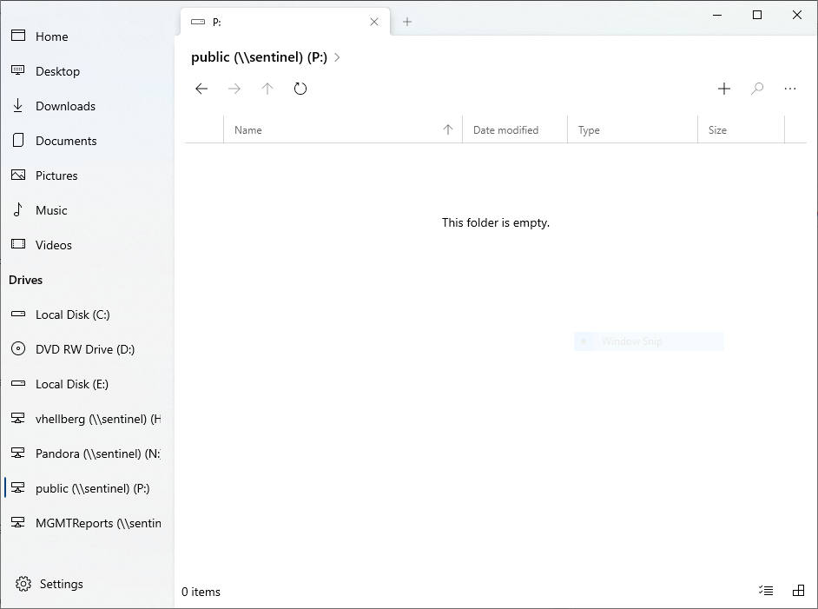
Task: Open Documents in the sidebar
Action: pos(87,141)
